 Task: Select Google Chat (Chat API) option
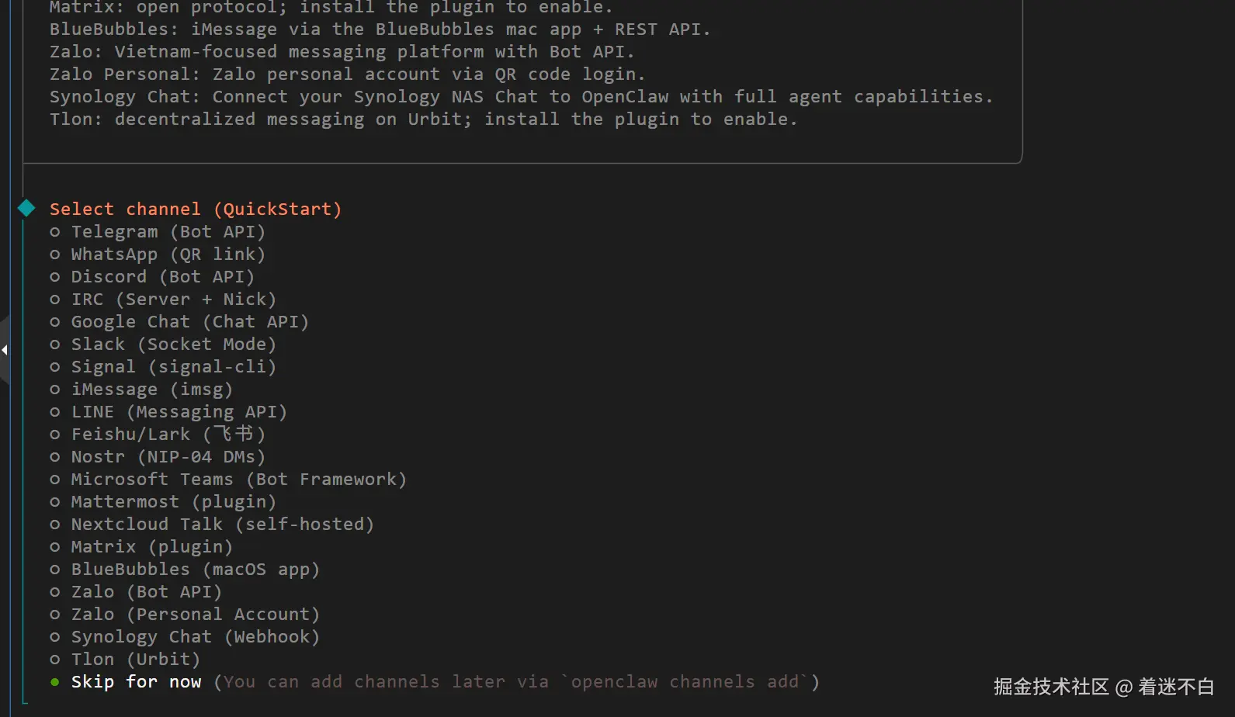coord(189,322)
